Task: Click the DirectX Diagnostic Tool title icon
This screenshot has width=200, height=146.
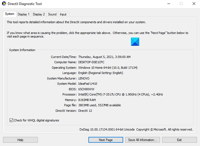Action: tap(4, 4)
